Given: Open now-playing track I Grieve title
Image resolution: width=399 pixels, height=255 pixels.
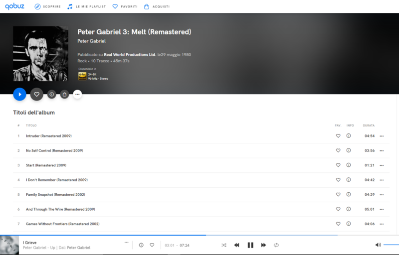Looking at the screenshot, I should [x=29, y=243].
